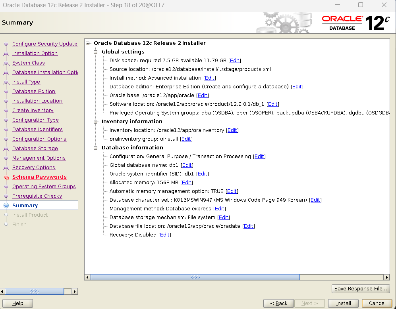Click the Schema Passwords warning icon
Image resolution: width=396 pixels, height=309 pixels.
tap(7, 177)
